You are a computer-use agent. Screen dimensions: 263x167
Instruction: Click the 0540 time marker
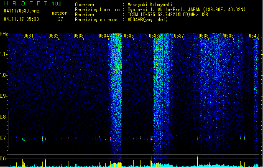[x=254, y=36]
